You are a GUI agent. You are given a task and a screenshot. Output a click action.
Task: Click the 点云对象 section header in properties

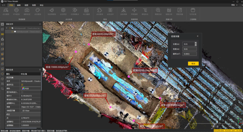(x=23, y=77)
